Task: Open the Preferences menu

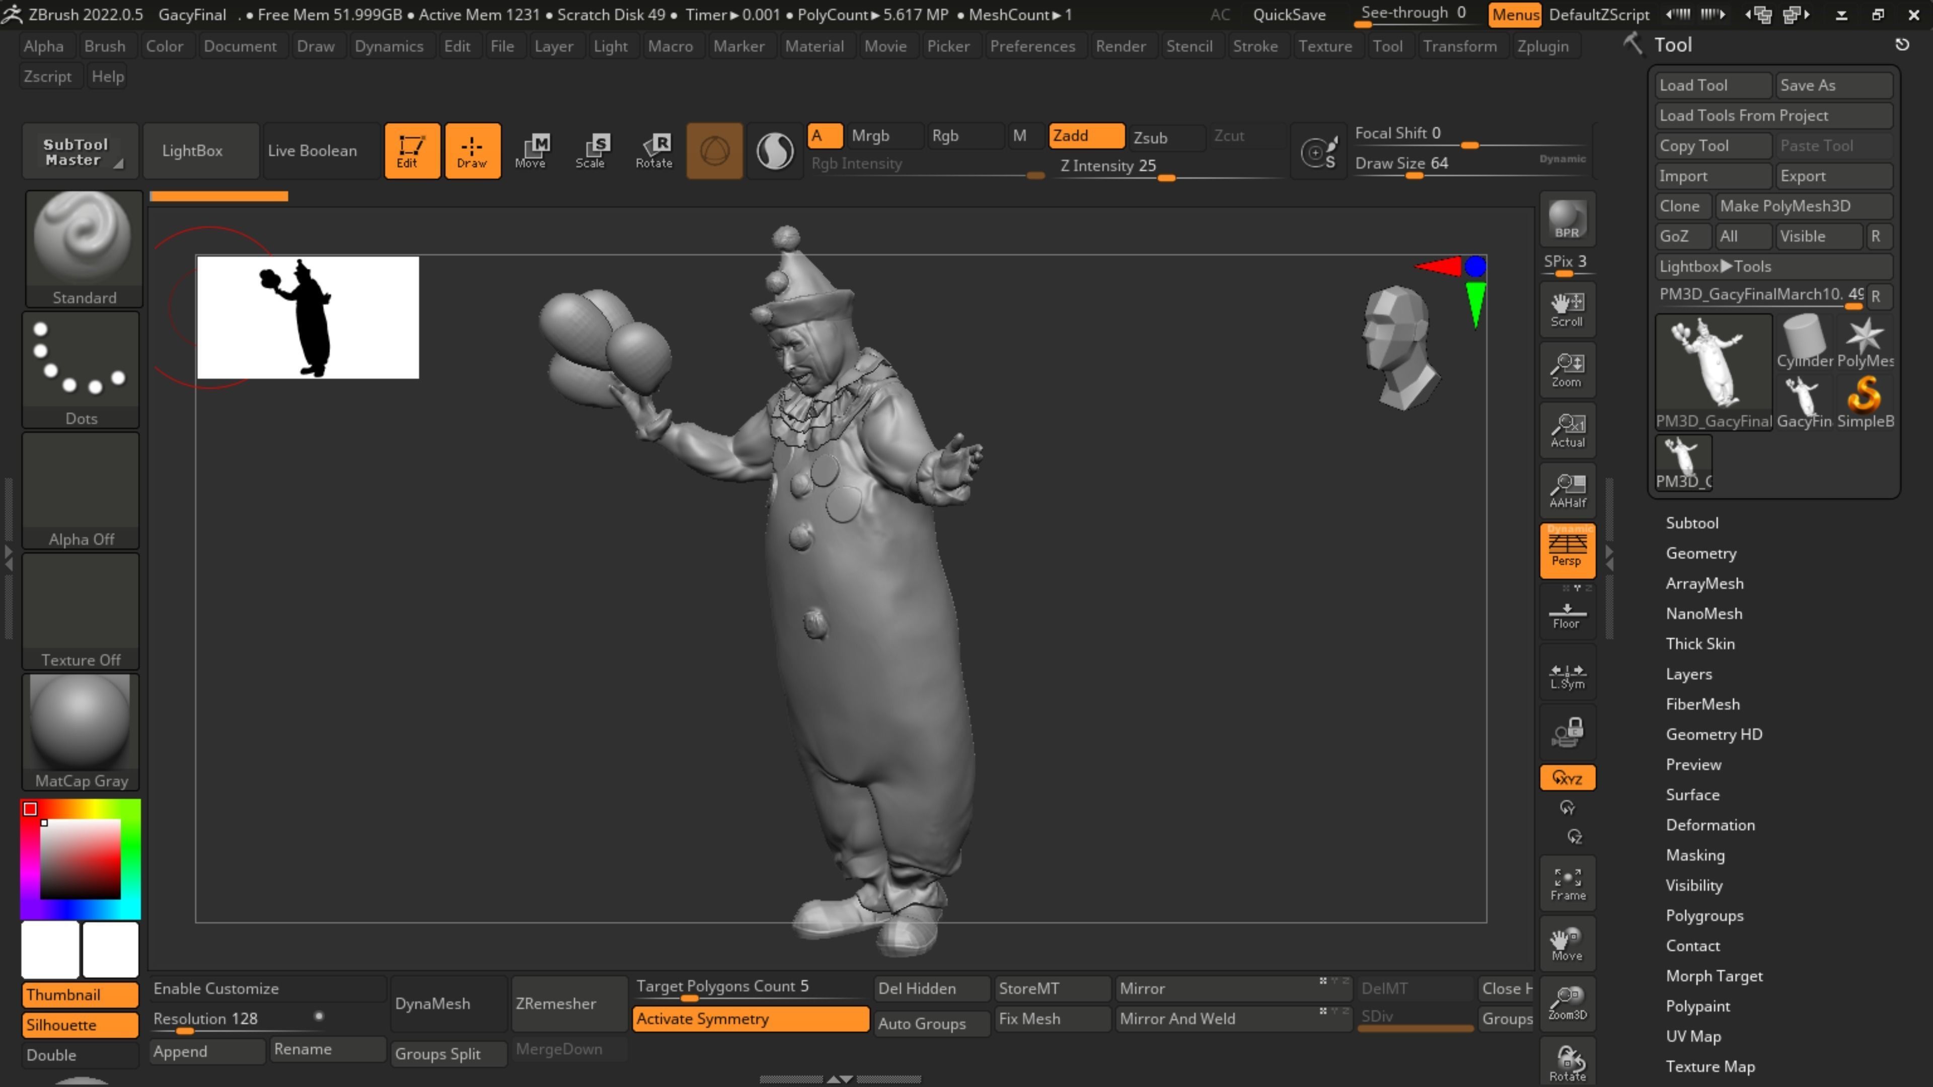Action: coord(1032,46)
